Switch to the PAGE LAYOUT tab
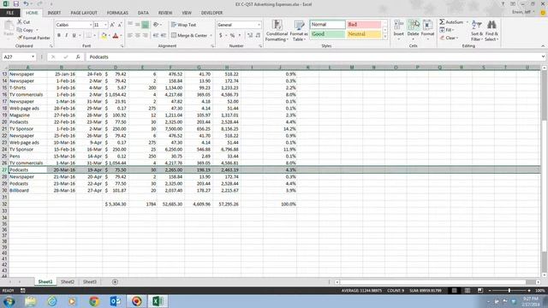Viewport: 548px width, 308px height. click(x=84, y=13)
